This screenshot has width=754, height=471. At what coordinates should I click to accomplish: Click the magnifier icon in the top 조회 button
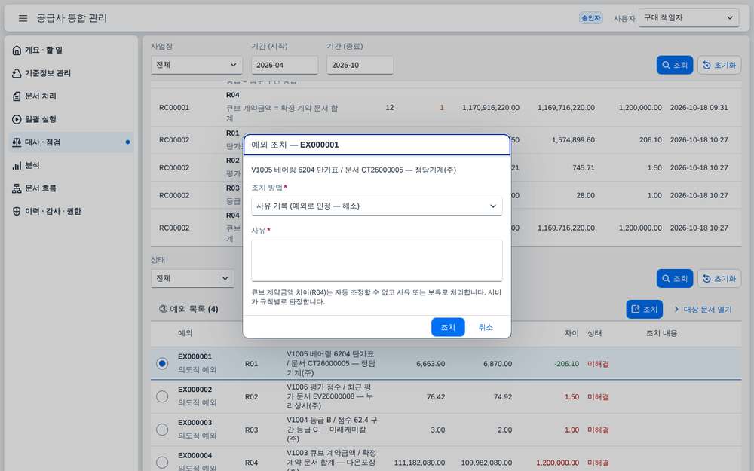click(666, 65)
